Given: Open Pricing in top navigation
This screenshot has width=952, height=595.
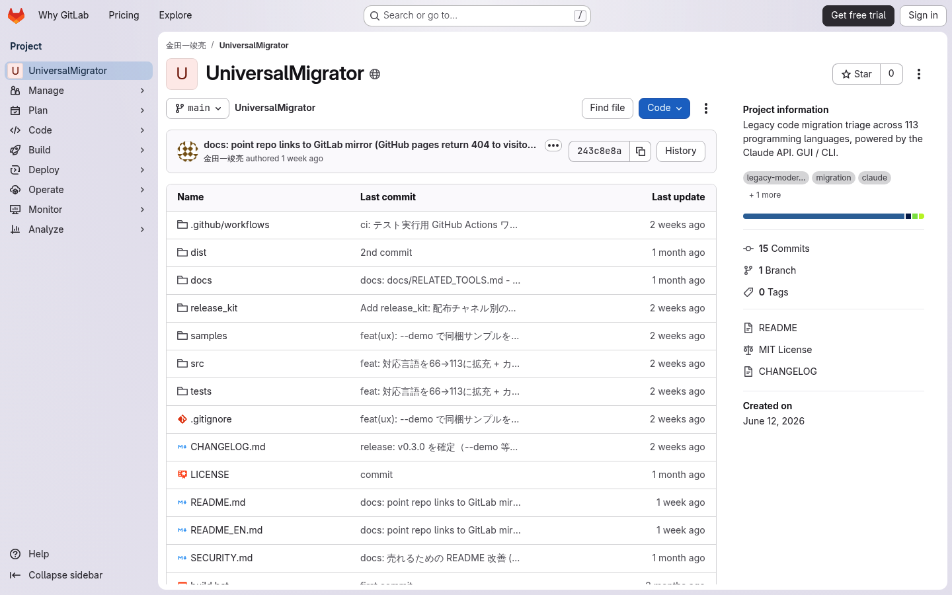Looking at the screenshot, I should pyautogui.click(x=124, y=15).
